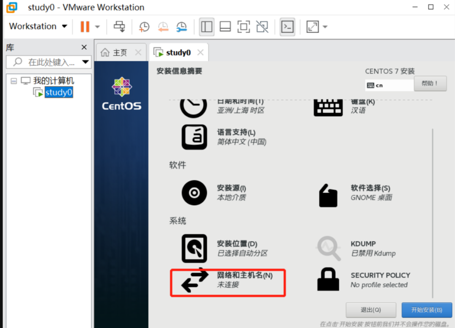This screenshot has width=455, height=328.
Task: Click the SECURITY POLICY label
Action: point(380,275)
